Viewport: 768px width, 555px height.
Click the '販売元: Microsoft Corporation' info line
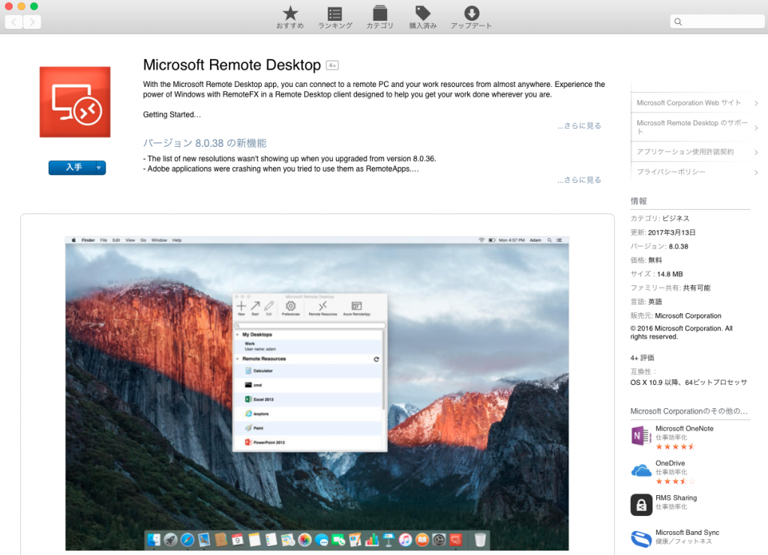[x=676, y=316]
